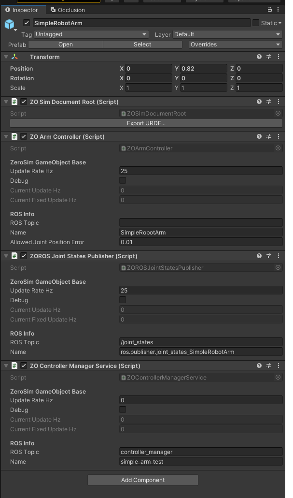Screen dimensions: 293x498
Task: Enable Debug under ZO Arm Controller
Action: click(x=123, y=181)
